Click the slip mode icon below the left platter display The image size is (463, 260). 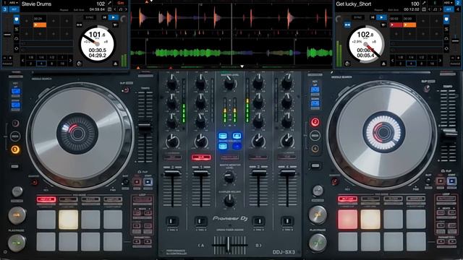[x=79, y=64]
